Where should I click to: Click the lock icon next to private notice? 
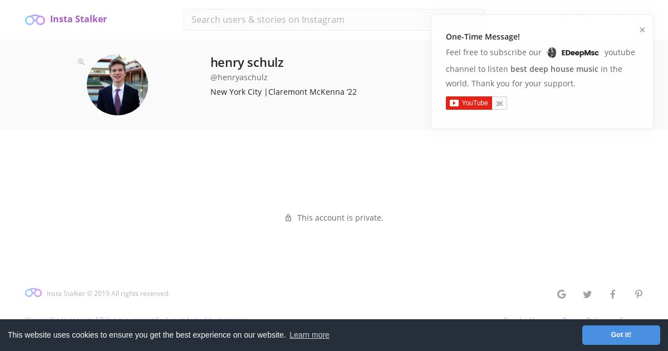point(288,218)
